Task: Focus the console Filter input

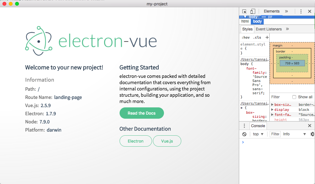Action: point(275,134)
